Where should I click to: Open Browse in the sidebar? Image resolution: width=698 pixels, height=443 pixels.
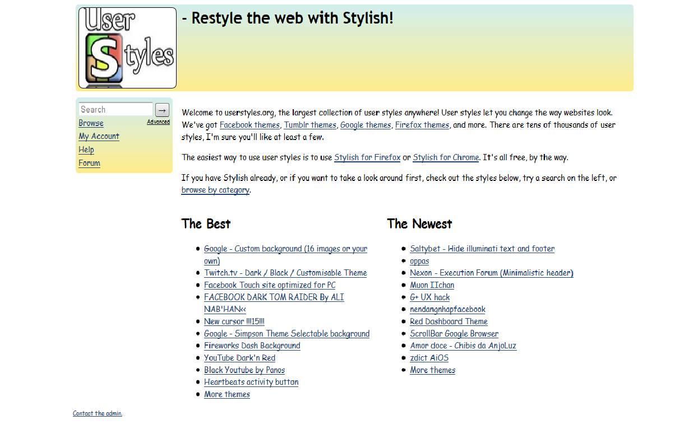(x=91, y=123)
